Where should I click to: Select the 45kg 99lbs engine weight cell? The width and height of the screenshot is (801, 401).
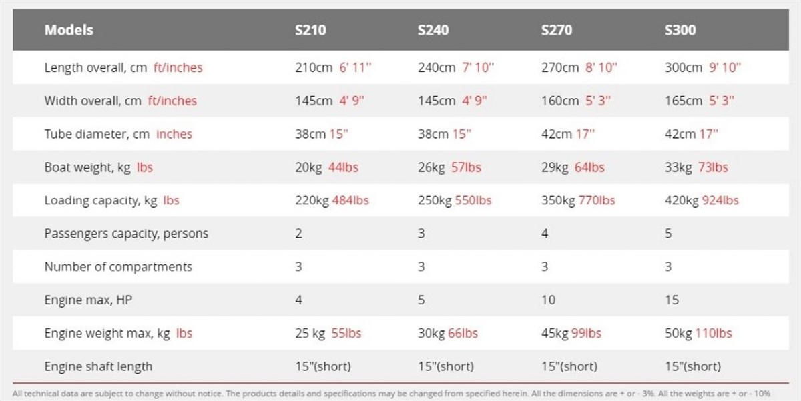[571, 333]
